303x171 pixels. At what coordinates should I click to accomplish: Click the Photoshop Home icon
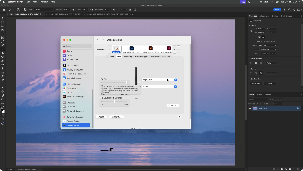pyautogui.click(x=4, y=10)
